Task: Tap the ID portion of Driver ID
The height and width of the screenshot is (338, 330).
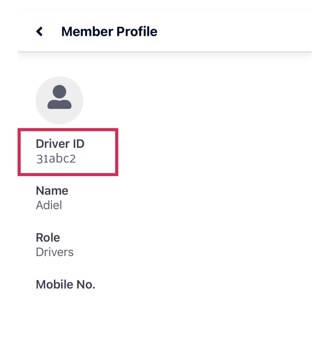Action: [79, 144]
